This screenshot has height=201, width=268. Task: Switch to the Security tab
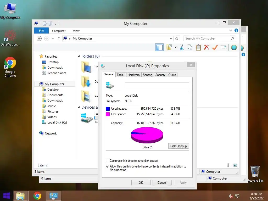(x=160, y=75)
